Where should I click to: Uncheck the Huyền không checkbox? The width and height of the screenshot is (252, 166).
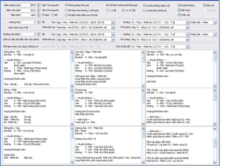[179, 5]
